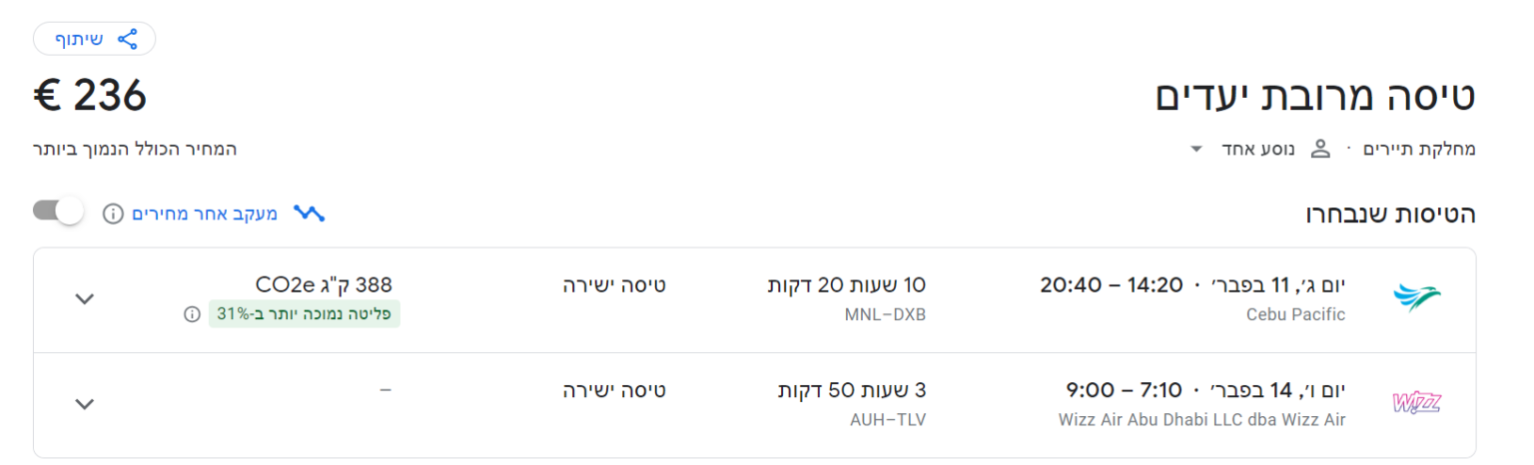Image resolution: width=1534 pixels, height=465 pixels.
Task: Toggle the price tracking switch
Action: click(59, 212)
